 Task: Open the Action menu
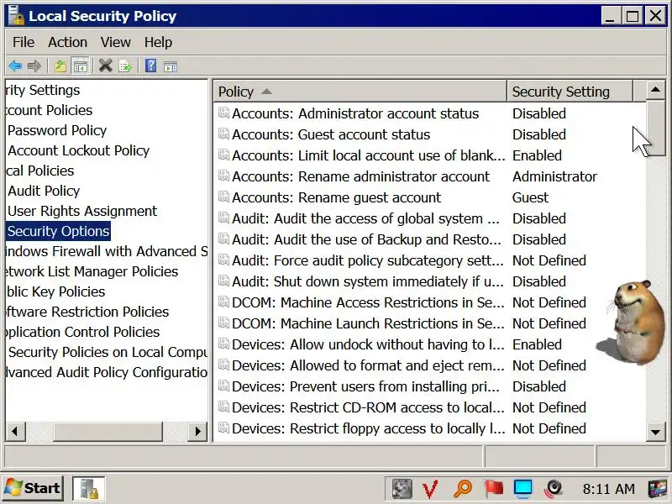tap(68, 42)
